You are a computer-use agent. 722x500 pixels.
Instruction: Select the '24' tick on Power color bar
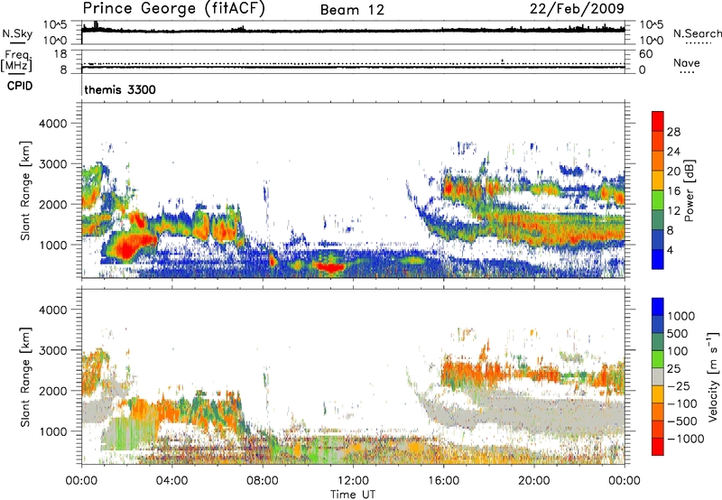673,152
